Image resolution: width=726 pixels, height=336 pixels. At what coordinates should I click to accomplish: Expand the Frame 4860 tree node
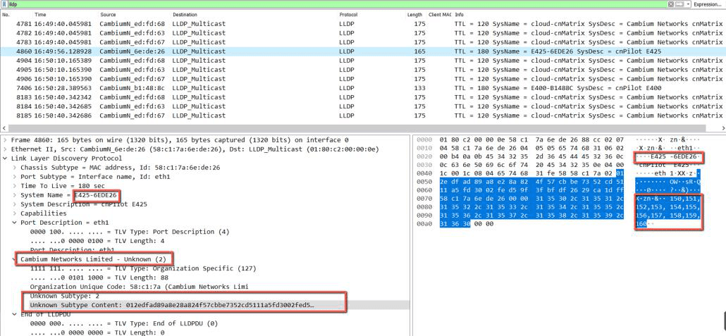(6, 139)
